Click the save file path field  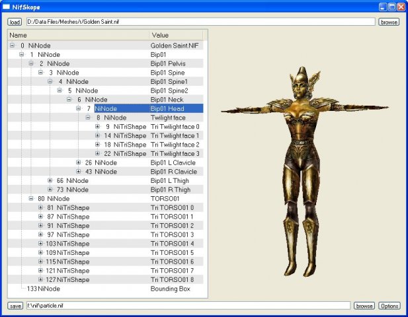(187, 306)
